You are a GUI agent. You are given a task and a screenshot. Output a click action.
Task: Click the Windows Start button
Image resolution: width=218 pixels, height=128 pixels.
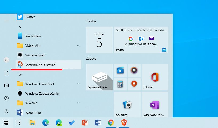pos(6,123)
